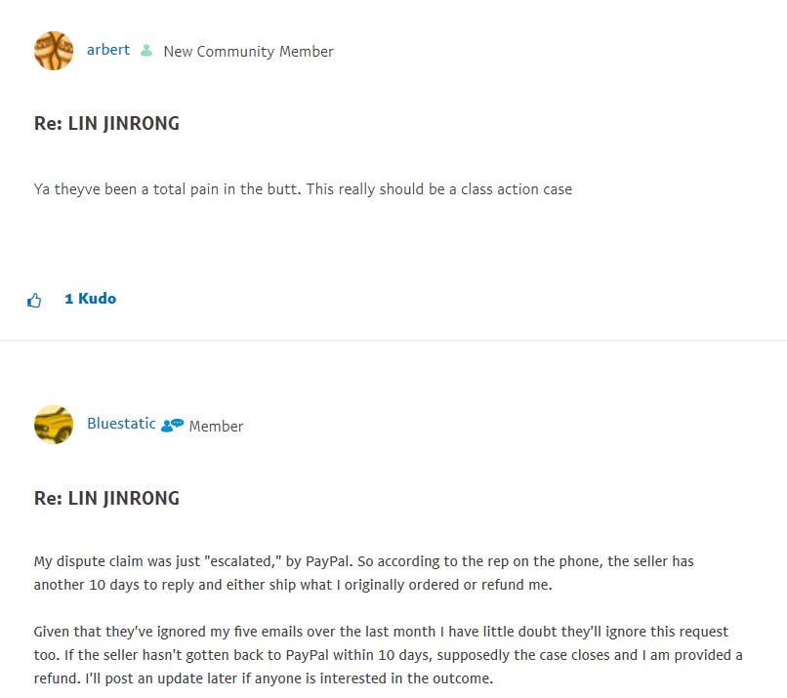
Task: Click the rank icon beside arbert
Action: (146, 51)
